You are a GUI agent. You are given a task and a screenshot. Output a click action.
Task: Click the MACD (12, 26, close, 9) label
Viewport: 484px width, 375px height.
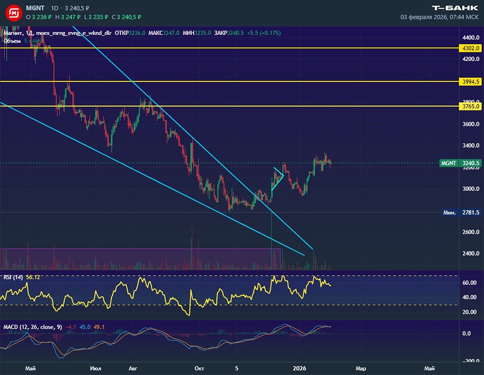tap(33, 327)
